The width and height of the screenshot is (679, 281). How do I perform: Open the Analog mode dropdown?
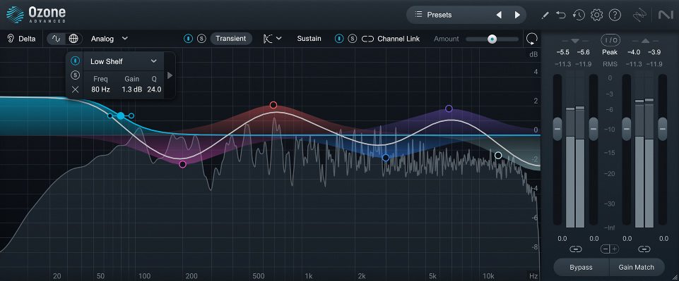pyautogui.click(x=110, y=39)
